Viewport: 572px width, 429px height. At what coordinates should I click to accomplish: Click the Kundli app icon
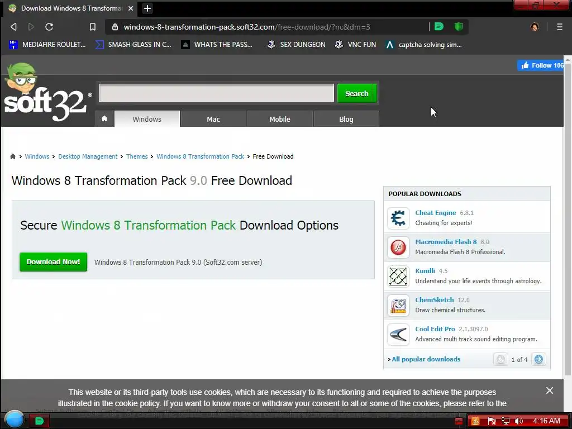[398, 276]
